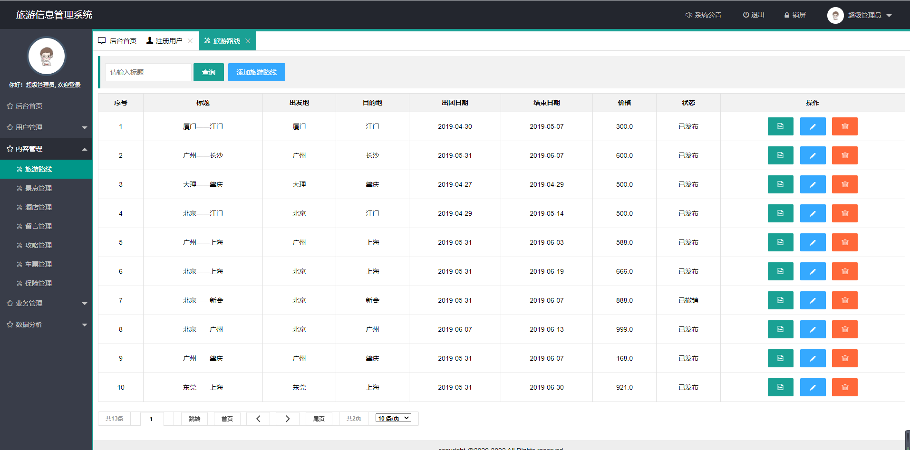
Task: Click the pencil edit icon for row 7
Action: click(x=813, y=300)
